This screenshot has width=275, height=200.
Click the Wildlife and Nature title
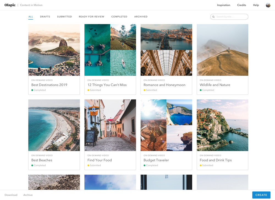[x=215, y=85]
